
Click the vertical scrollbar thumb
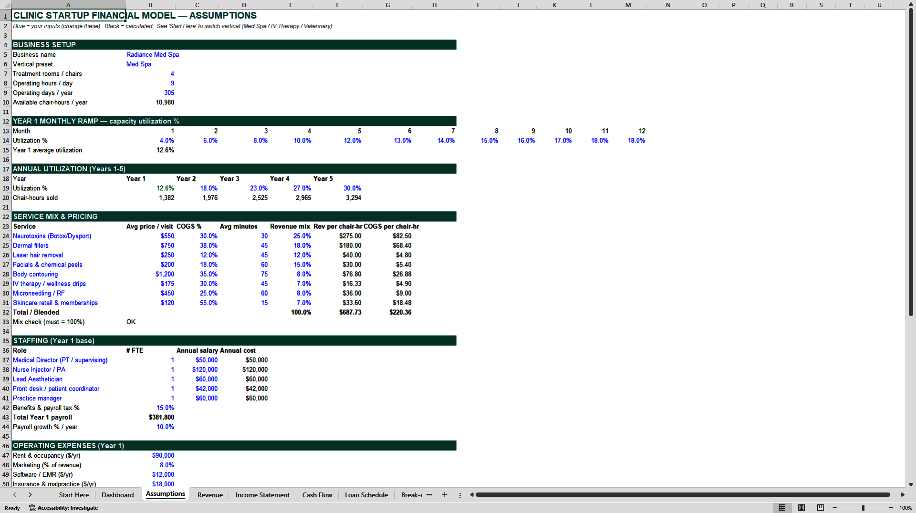(x=911, y=163)
